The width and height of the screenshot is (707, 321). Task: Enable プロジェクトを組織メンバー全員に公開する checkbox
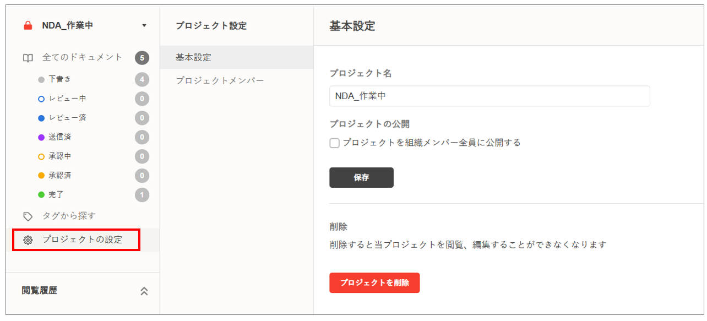[x=334, y=143]
